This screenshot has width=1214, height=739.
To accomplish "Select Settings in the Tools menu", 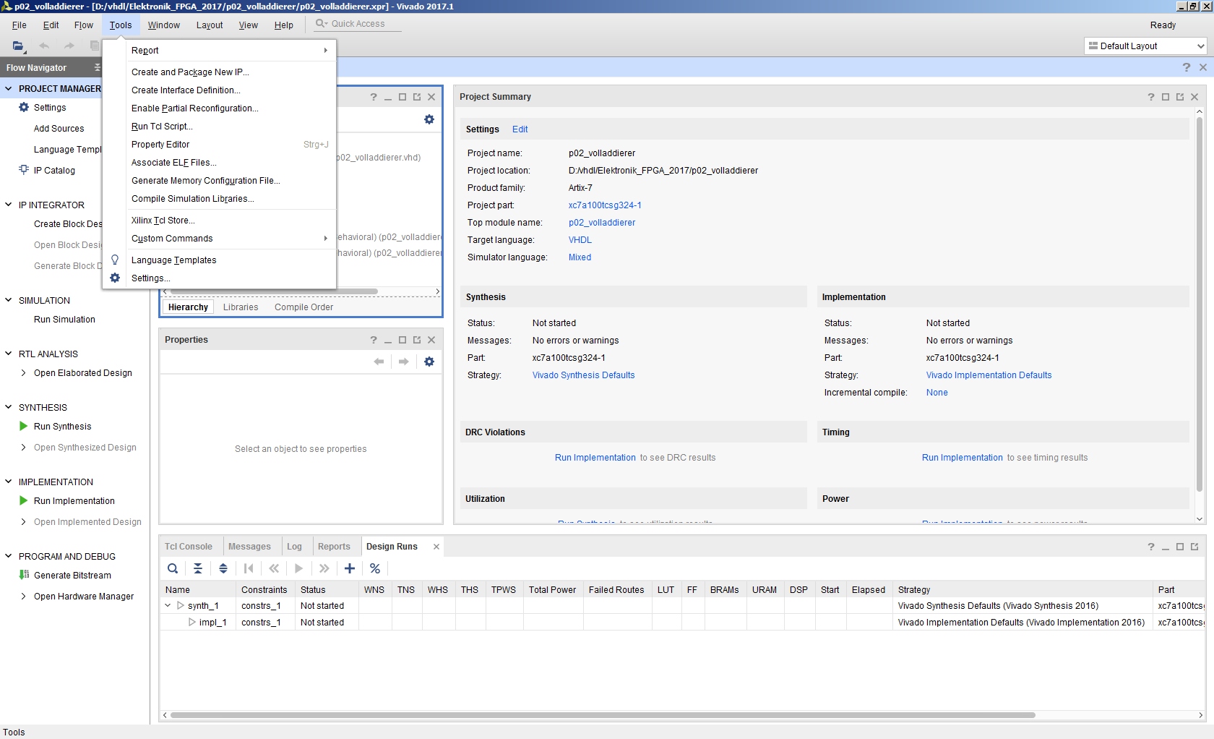I will [x=220, y=278].
